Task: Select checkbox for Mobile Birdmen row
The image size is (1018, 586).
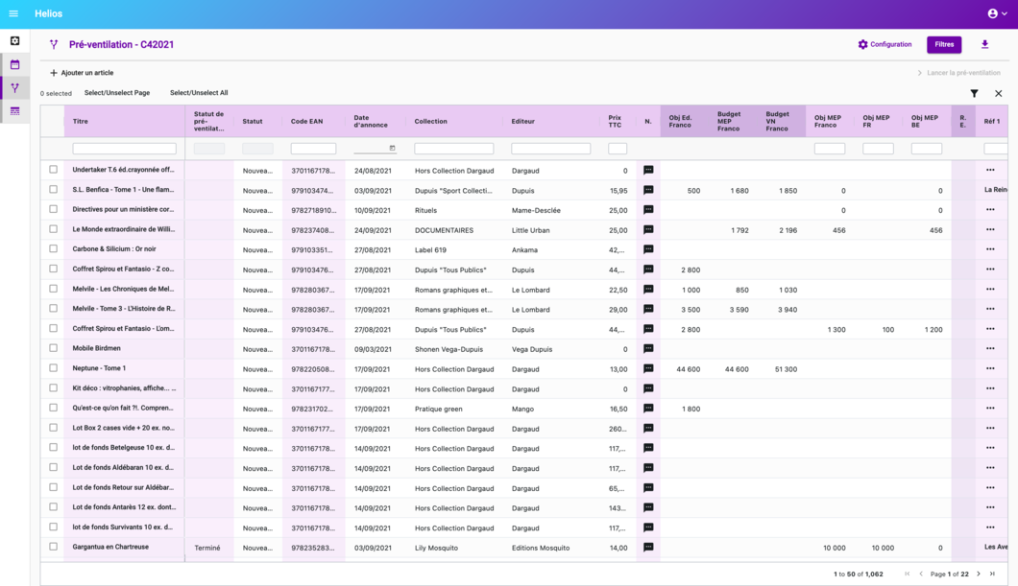Action: (x=54, y=349)
